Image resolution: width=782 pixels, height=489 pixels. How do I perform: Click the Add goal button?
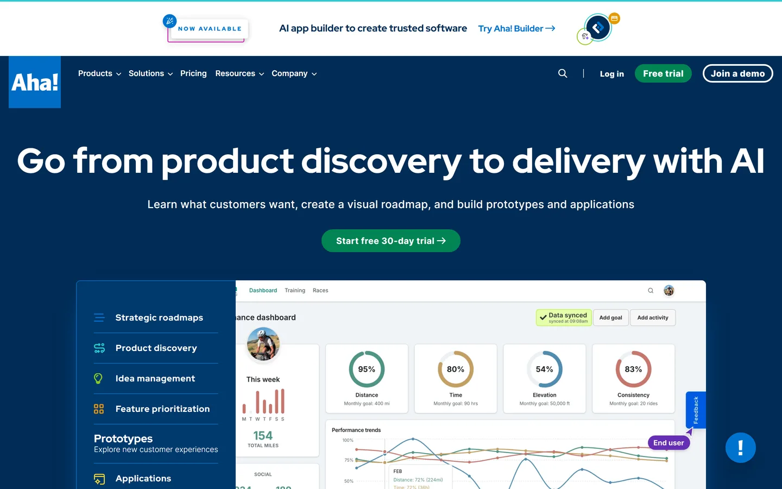(x=611, y=318)
